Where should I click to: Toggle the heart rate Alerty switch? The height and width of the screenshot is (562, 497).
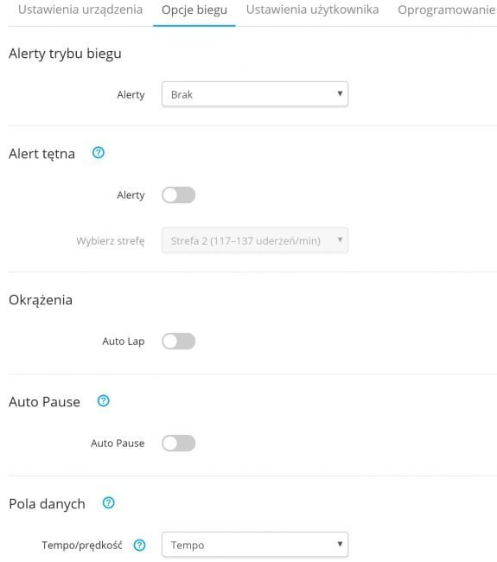[x=178, y=195]
